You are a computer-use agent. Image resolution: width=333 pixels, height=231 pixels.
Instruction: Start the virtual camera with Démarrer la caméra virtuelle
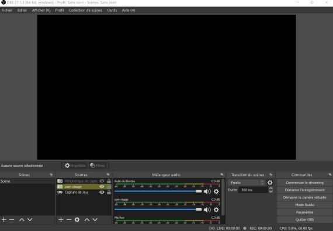coord(304,198)
